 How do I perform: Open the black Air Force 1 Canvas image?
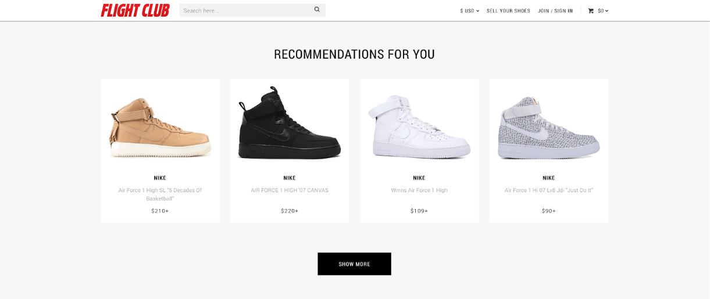click(x=290, y=123)
